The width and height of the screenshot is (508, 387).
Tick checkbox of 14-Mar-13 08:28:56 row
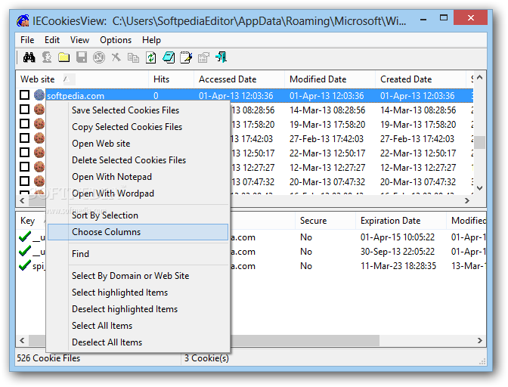pyautogui.click(x=25, y=109)
